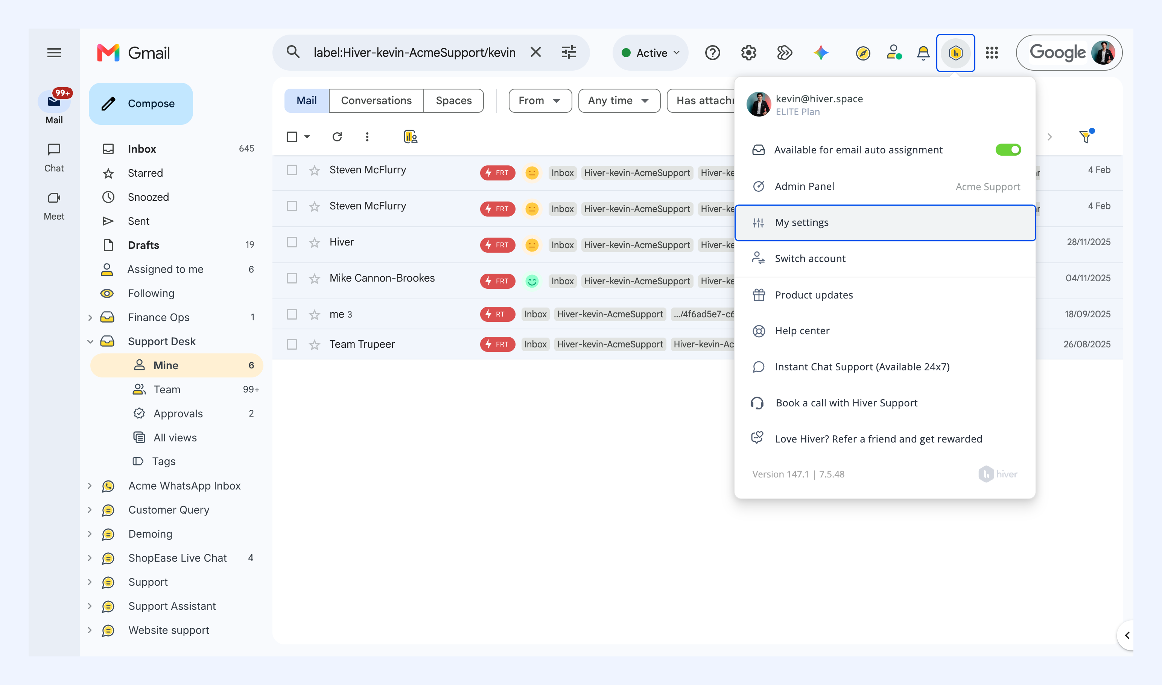Toggle email auto assignment availability off

coord(1008,150)
